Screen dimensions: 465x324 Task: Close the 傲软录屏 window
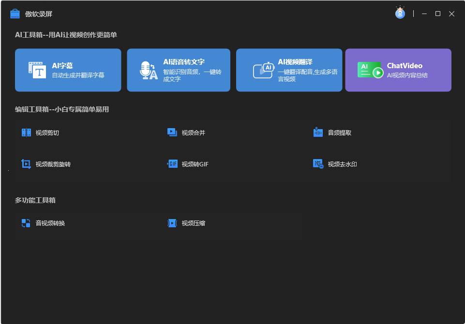click(x=451, y=14)
